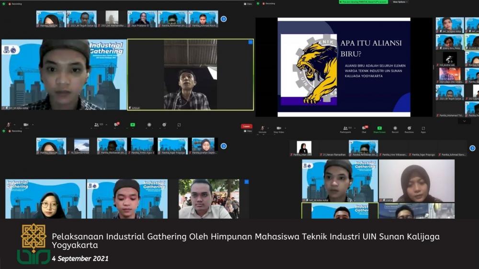Select 18_Syamsa thumbnail
The image size is (479, 269).
(x=81, y=146)
